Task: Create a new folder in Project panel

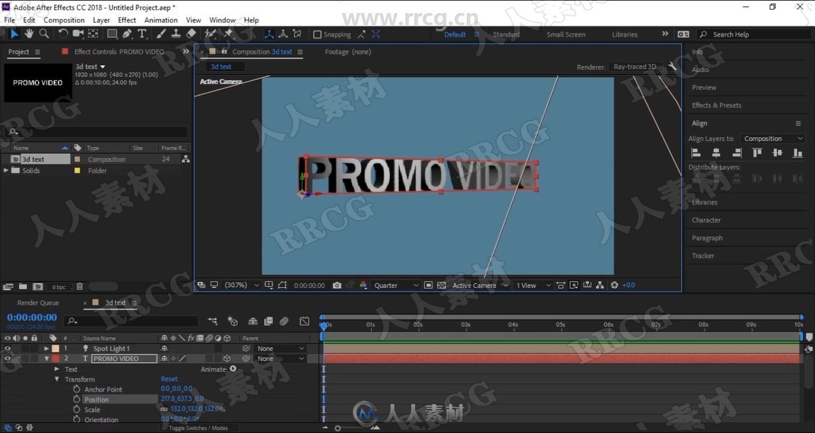Action: pyautogui.click(x=23, y=287)
